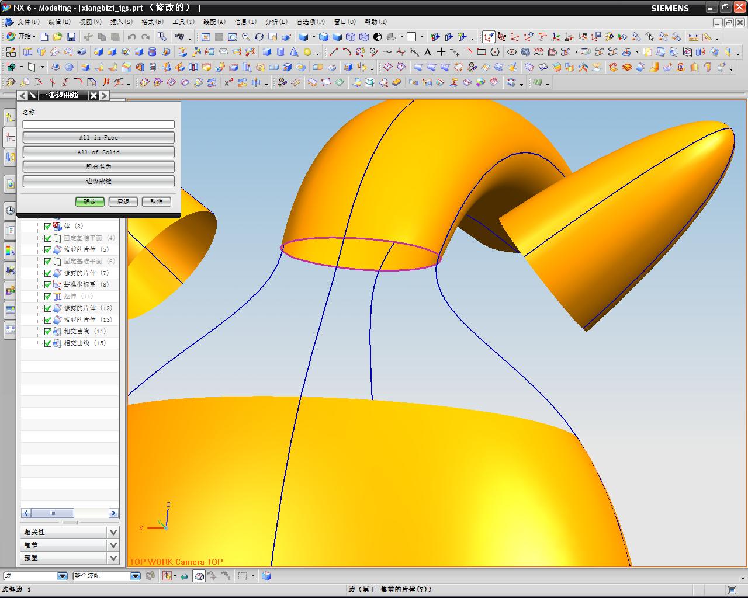Toggle checkbox for 修剪的片体 (7)
This screenshot has width=748, height=598.
pos(48,273)
